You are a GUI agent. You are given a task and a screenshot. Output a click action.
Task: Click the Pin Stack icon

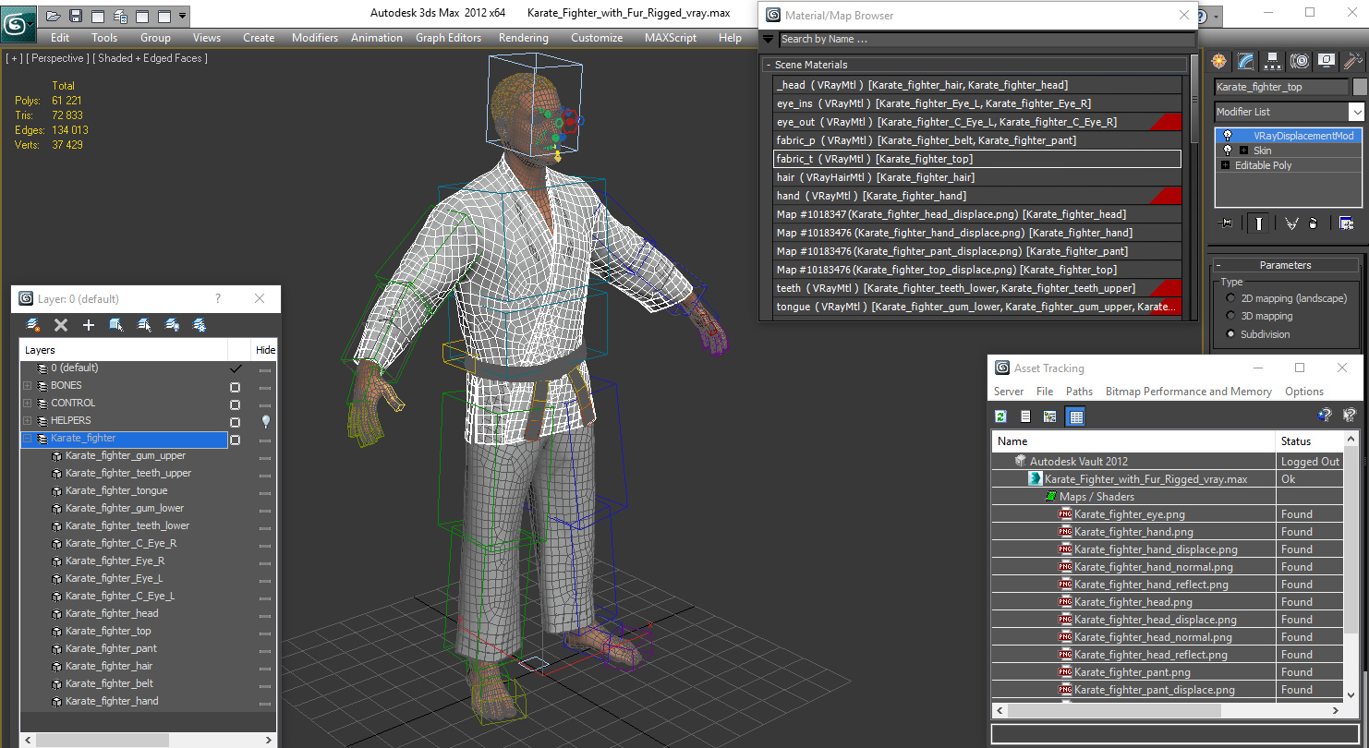tap(1227, 223)
